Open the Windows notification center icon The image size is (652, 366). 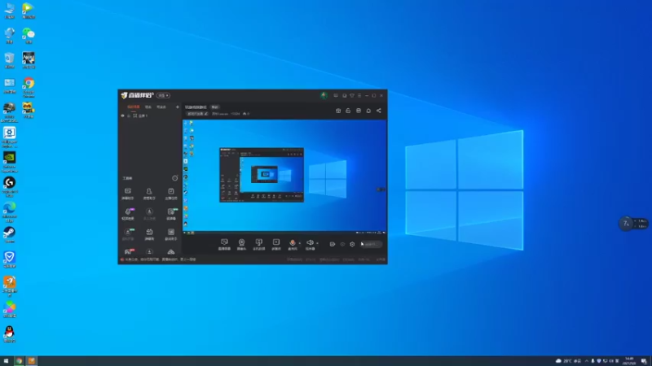(644, 361)
